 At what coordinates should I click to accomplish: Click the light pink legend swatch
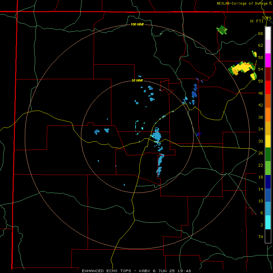(x=268, y=47)
